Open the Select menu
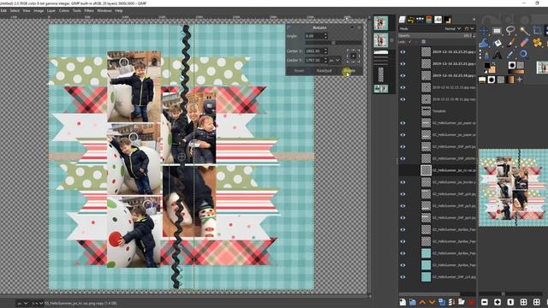 15,11
